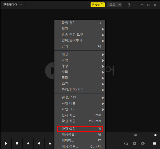Screen dimensions: 160x149
Task: Select 전체 화면 menu entry
Action: tap(80, 115)
